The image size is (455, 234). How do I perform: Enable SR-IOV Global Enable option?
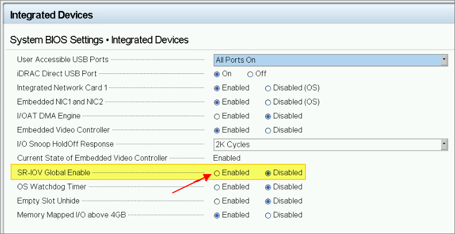pos(217,173)
